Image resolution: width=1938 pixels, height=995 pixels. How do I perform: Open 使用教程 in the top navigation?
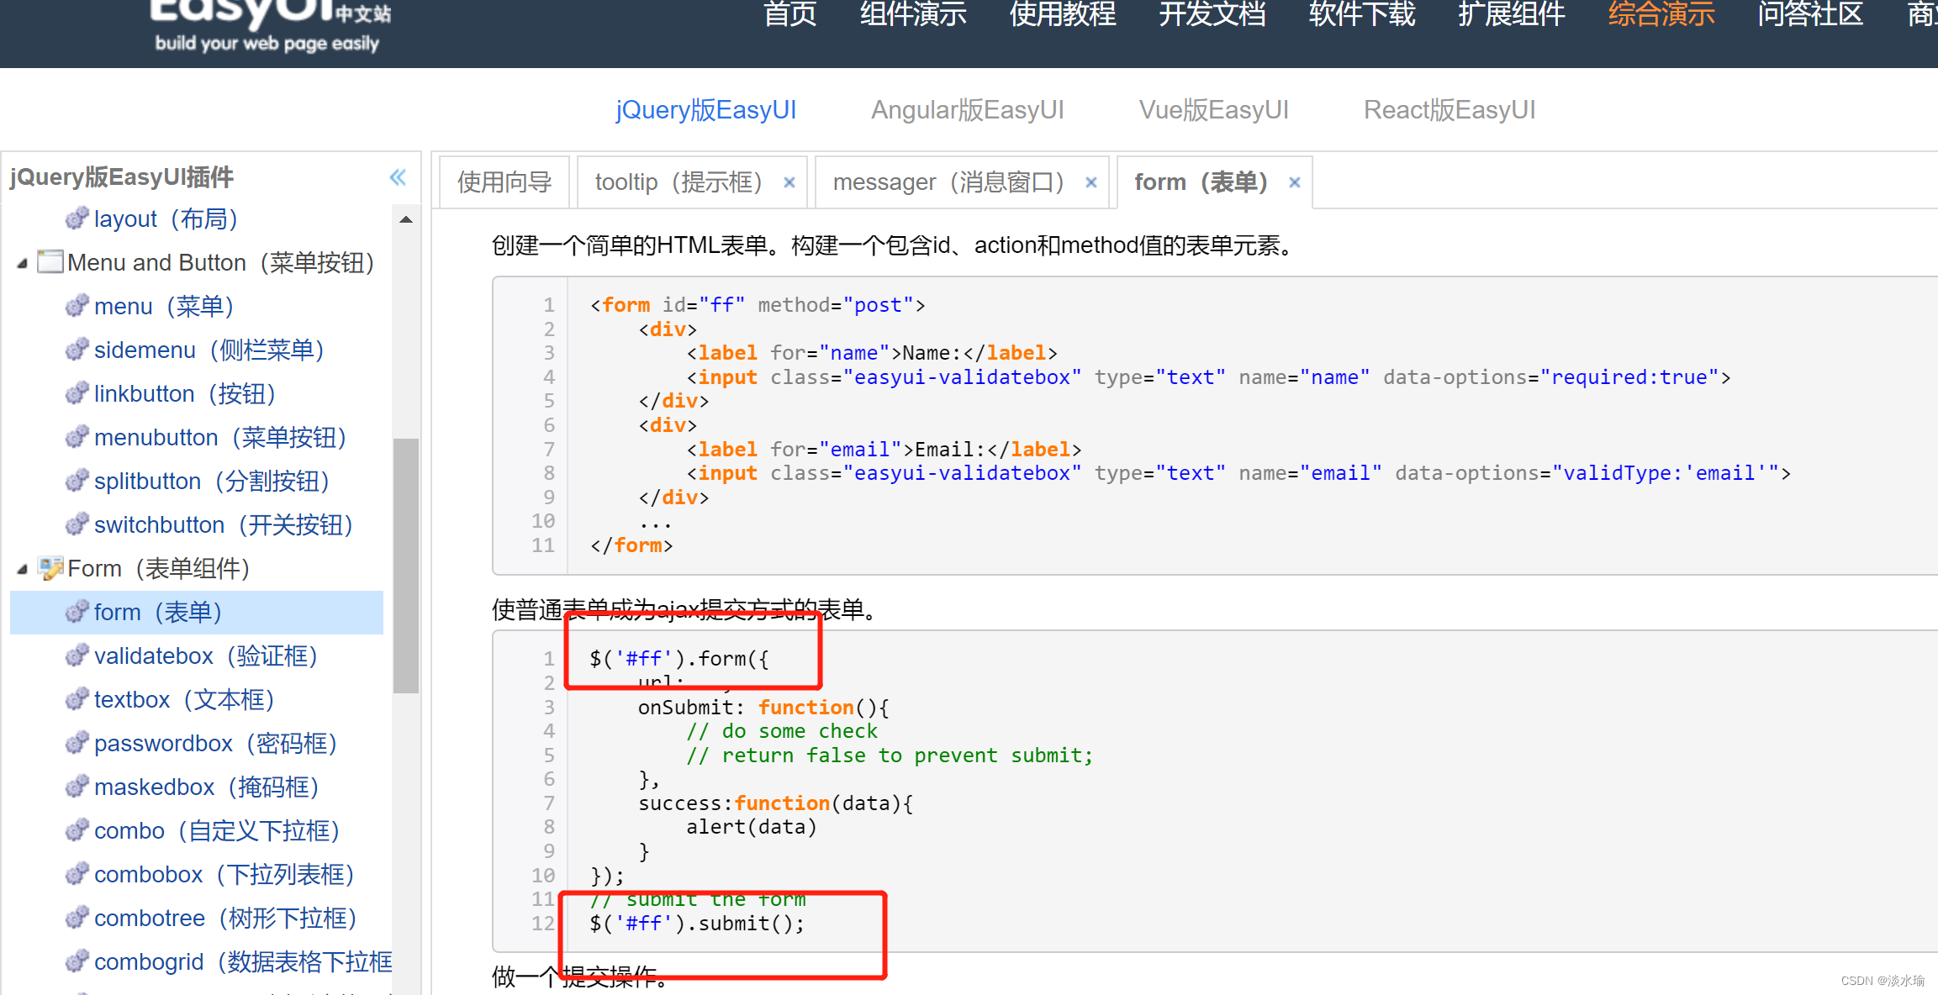[x=1063, y=14]
